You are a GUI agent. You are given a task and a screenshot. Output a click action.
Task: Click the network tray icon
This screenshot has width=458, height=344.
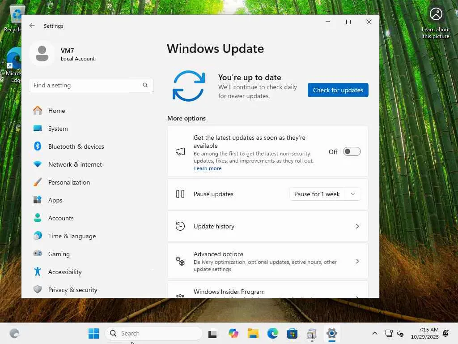pyautogui.click(x=389, y=333)
